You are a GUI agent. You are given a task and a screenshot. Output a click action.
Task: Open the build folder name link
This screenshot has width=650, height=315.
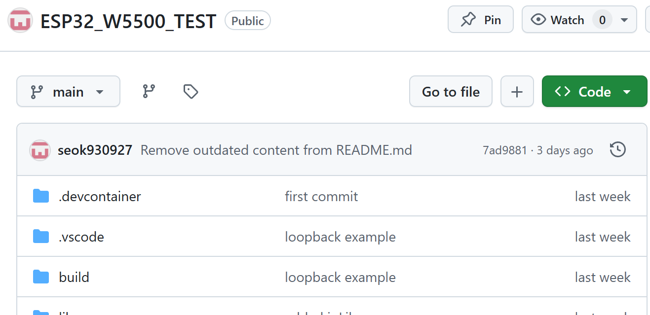click(x=74, y=277)
